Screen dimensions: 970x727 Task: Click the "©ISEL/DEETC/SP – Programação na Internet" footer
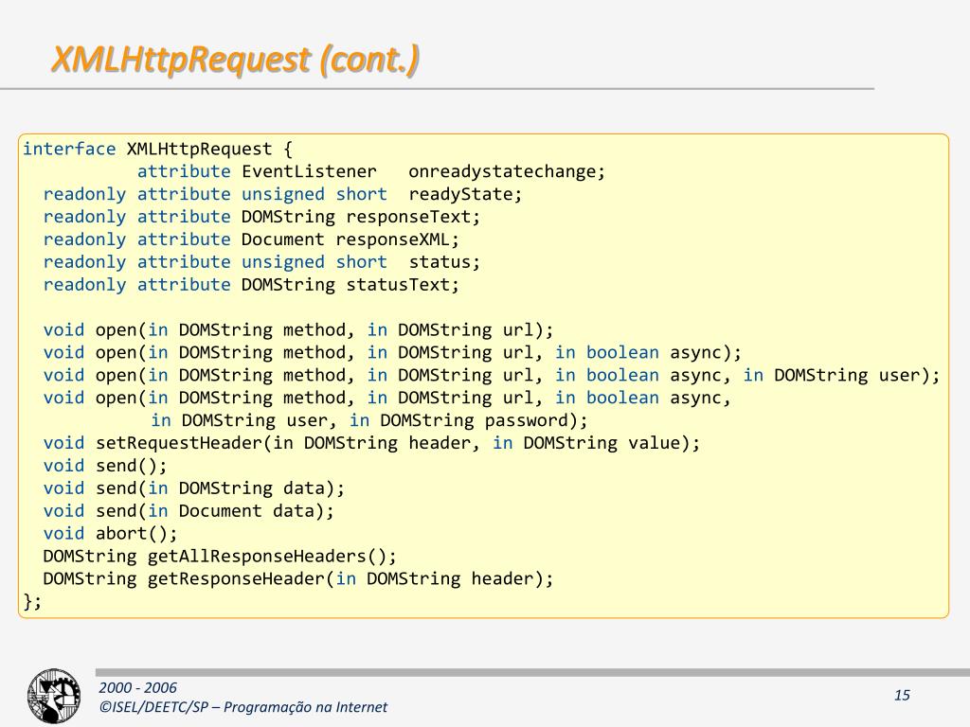242,707
